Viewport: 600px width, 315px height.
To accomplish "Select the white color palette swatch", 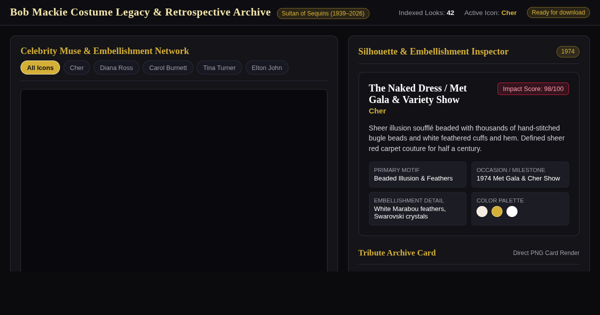I will click(x=512, y=211).
